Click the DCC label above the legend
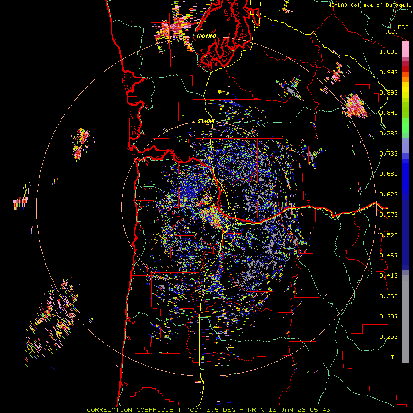413x413 pixels. pyautogui.click(x=403, y=28)
